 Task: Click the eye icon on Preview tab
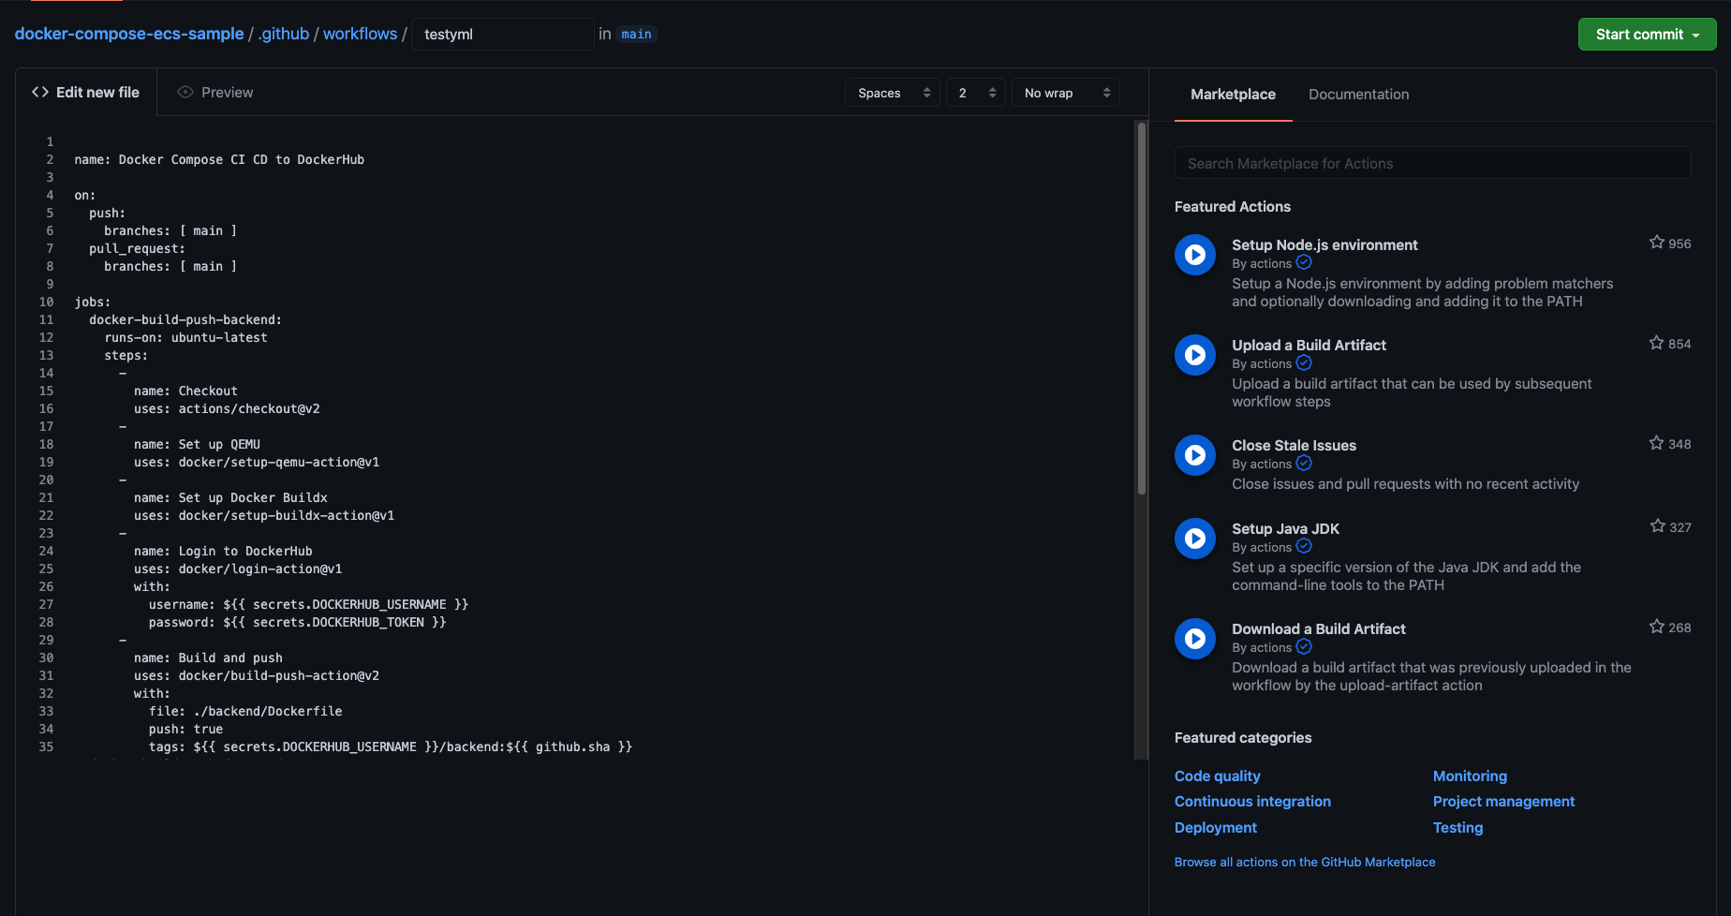click(x=185, y=92)
